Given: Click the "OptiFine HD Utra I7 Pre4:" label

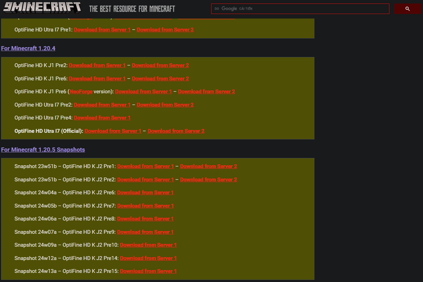Looking at the screenshot, I should (43, 118).
